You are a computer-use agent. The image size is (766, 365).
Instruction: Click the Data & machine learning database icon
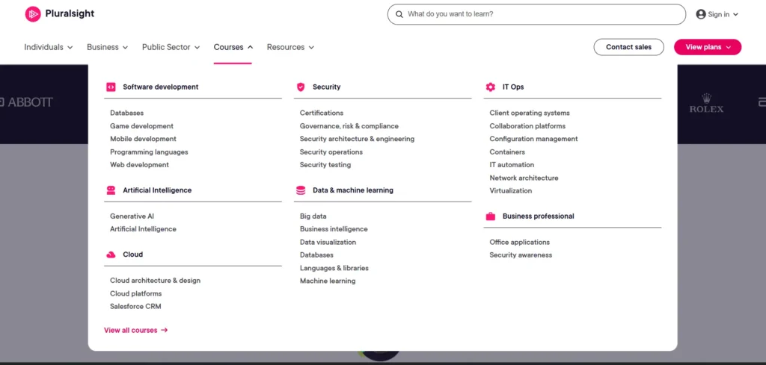pyautogui.click(x=301, y=190)
